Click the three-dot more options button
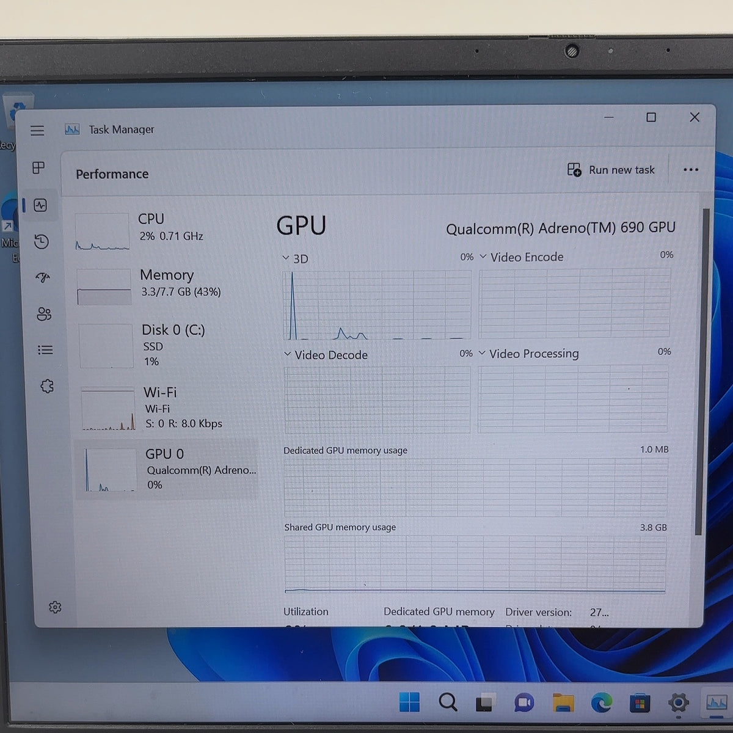 pyautogui.click(x=691, y=170)
